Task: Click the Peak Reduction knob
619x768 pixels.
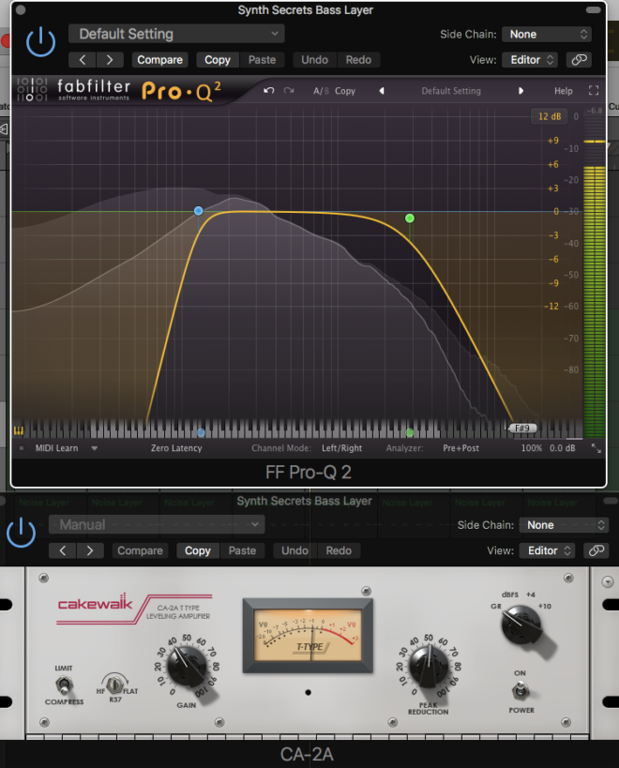Action: pos(429,665)
